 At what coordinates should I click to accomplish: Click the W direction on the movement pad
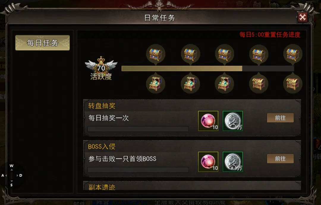12,166
